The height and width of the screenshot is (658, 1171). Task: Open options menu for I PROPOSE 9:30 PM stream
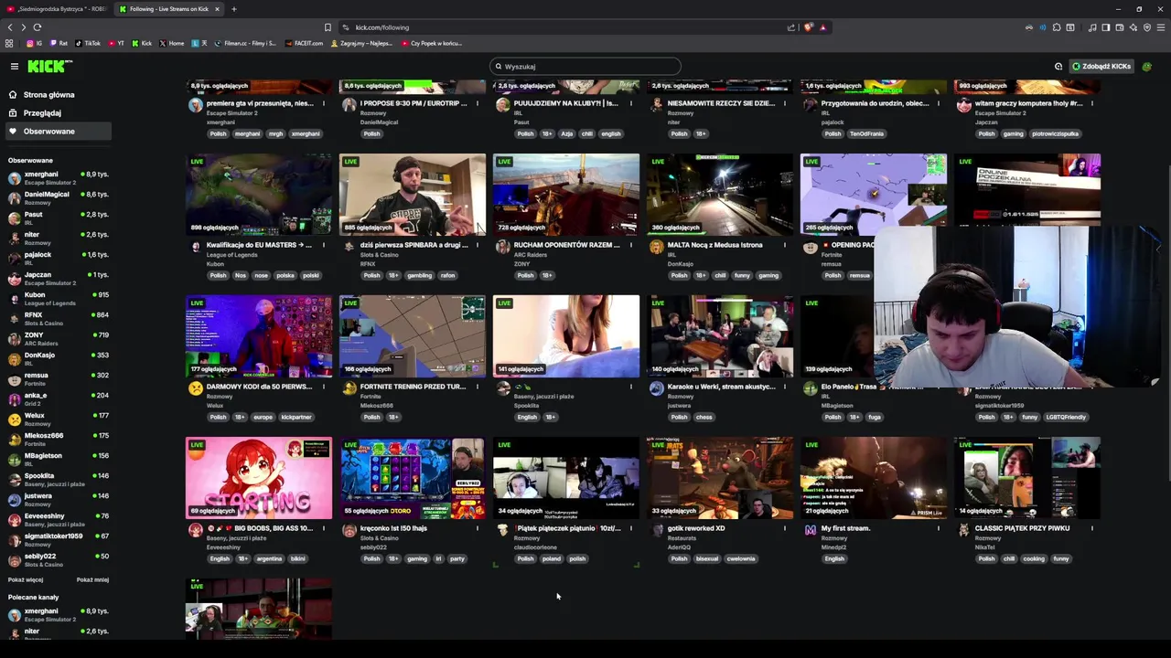click(x=477, y=103)
